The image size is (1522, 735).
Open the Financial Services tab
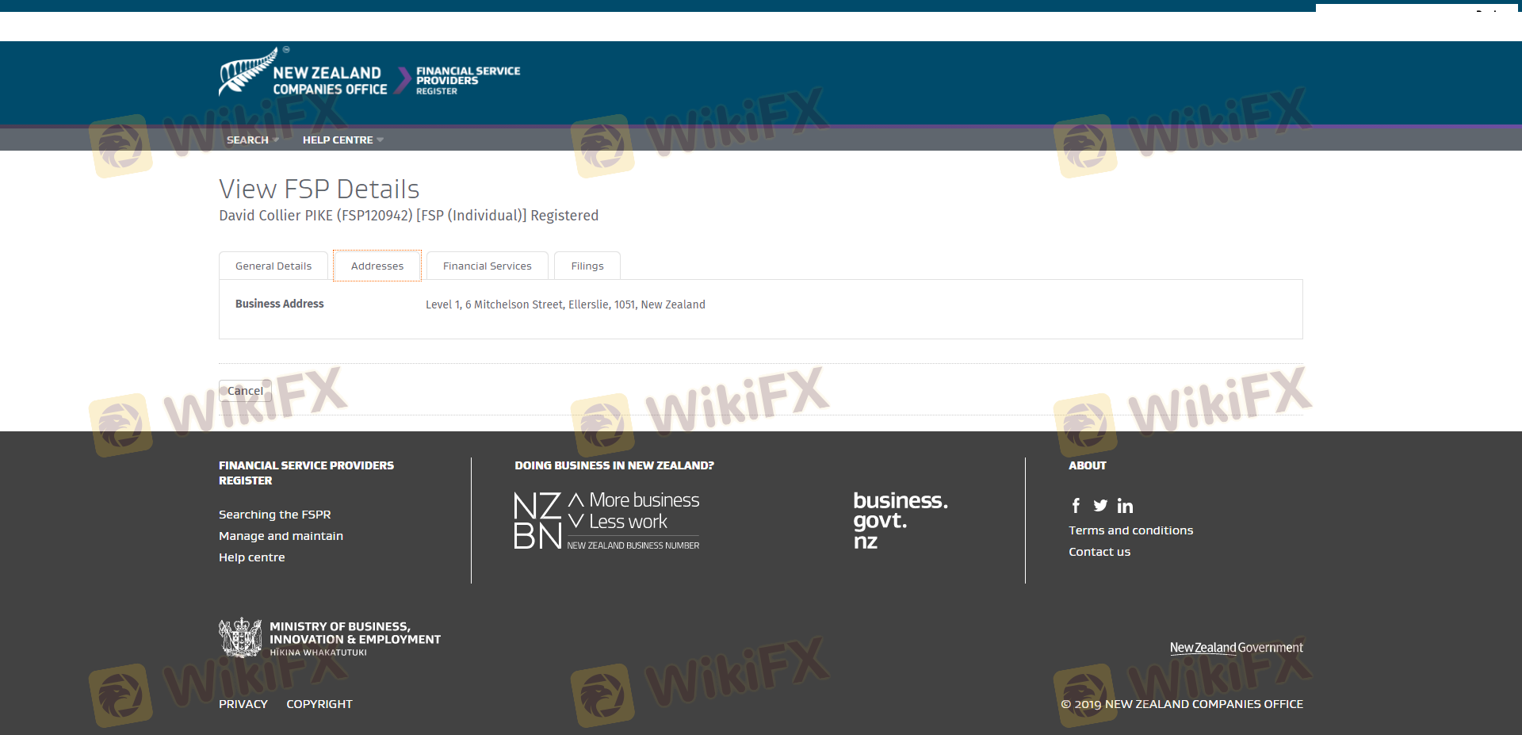tap(487, 266)
